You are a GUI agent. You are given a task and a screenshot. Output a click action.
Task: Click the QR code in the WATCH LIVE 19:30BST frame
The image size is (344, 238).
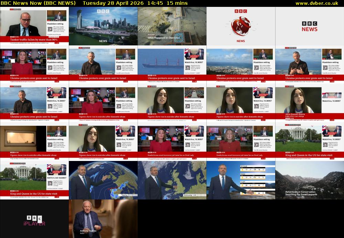point(50,183)
